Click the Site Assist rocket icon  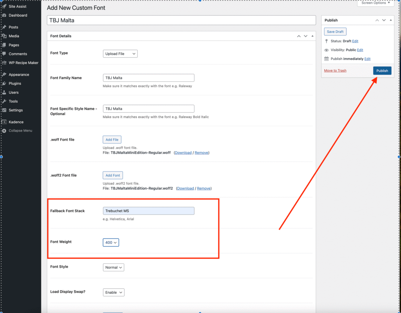click(4, 6)
